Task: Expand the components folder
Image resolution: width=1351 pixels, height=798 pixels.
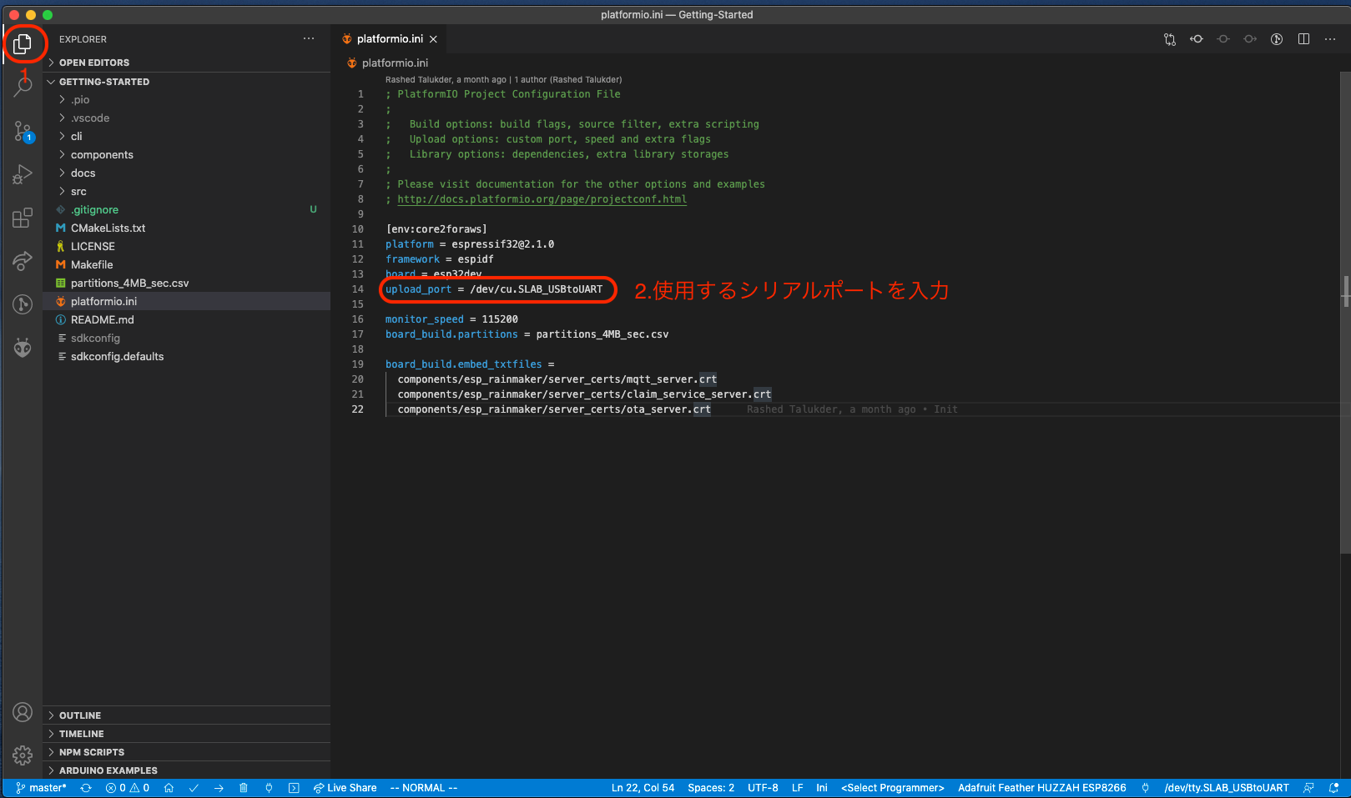Action: (102, 155)
